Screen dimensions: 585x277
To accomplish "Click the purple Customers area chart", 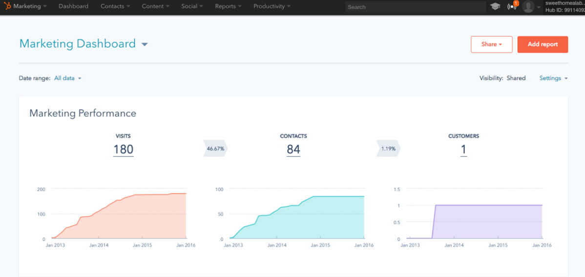I will tap(475, 222).
